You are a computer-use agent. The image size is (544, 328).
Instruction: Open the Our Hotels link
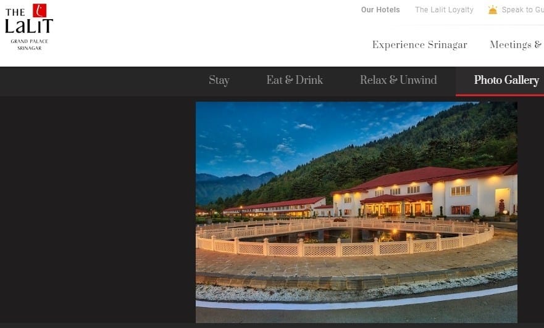point(380,10)
